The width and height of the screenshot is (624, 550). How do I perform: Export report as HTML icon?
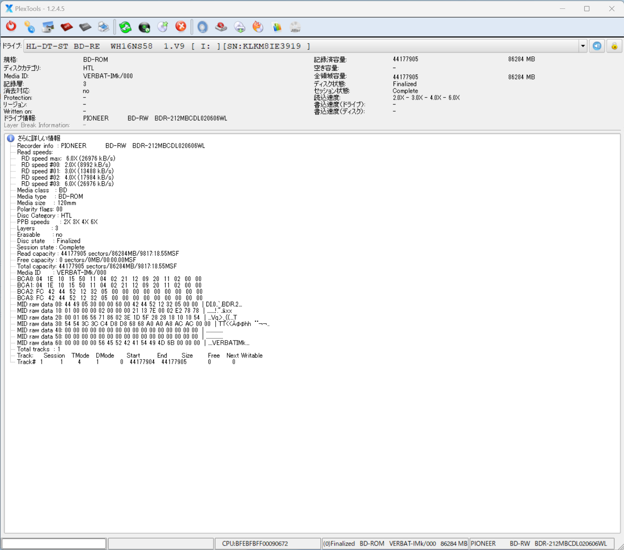coord(85,27)
